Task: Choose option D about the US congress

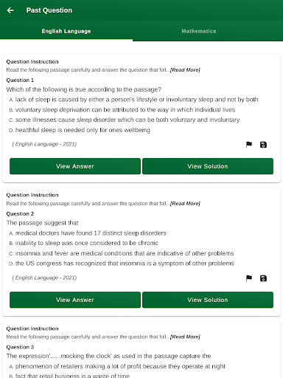Action: tap(122, 264)
